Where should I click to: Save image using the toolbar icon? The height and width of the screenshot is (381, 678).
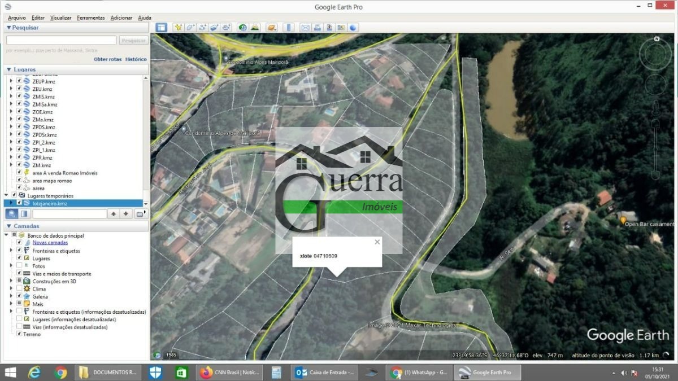click(x=329, y=27)
